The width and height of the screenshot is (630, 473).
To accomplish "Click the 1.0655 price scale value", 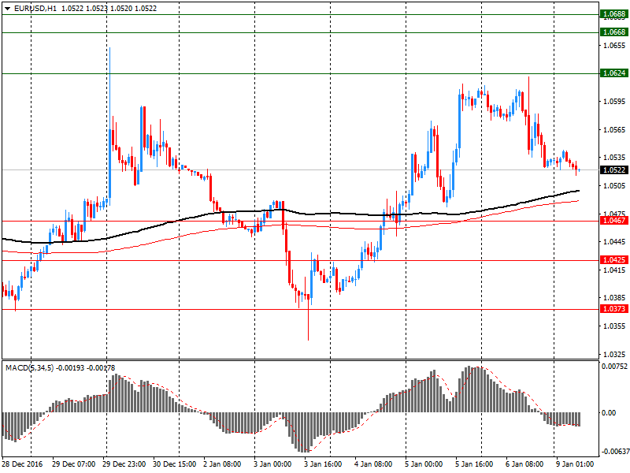I will 614,46.
